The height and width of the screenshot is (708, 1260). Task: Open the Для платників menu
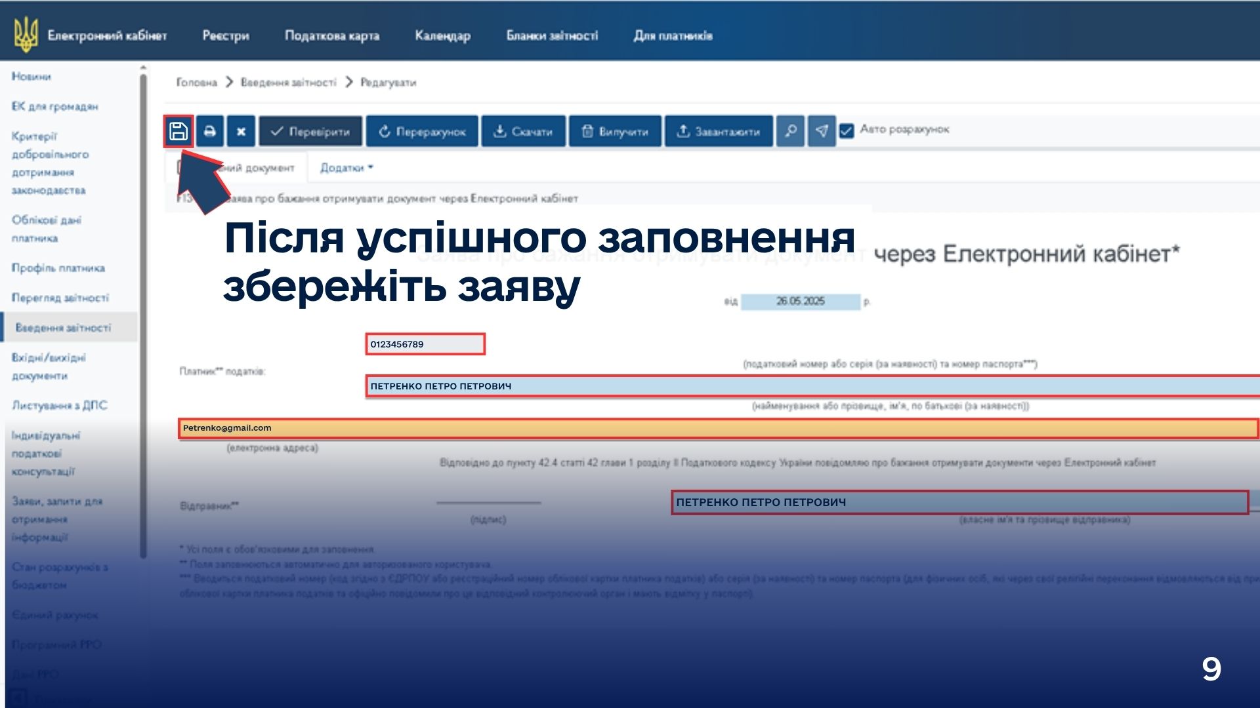pyautogui.click(x=673, y=35)
